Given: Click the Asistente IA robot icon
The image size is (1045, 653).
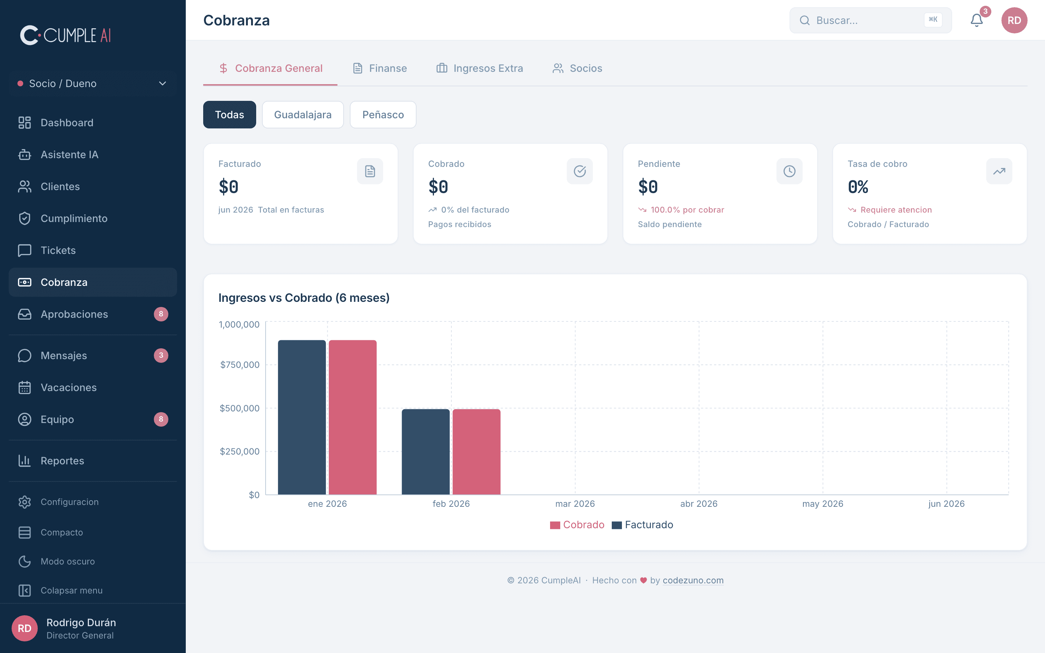Looking at the screenshot, I should [x=25, y=155].
